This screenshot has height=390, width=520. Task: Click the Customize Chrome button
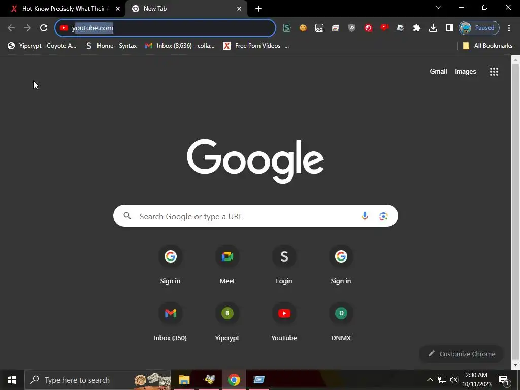pyautogui.click(x=461, y=354)
